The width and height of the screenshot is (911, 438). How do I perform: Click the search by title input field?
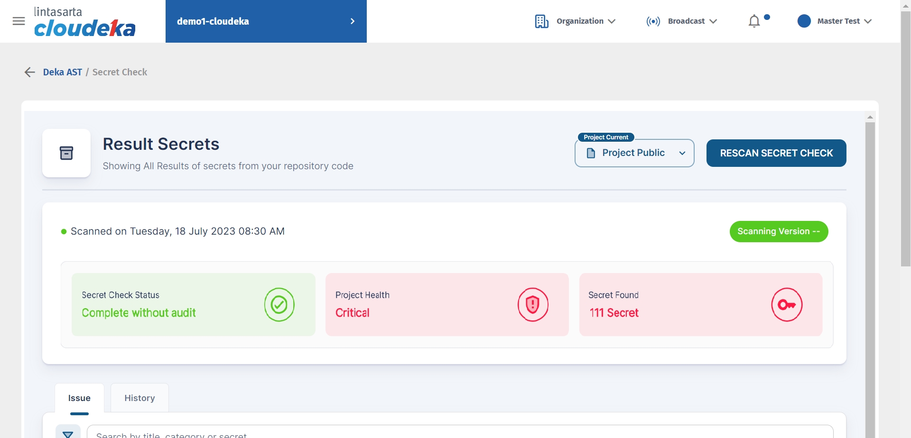coord(459,433)
